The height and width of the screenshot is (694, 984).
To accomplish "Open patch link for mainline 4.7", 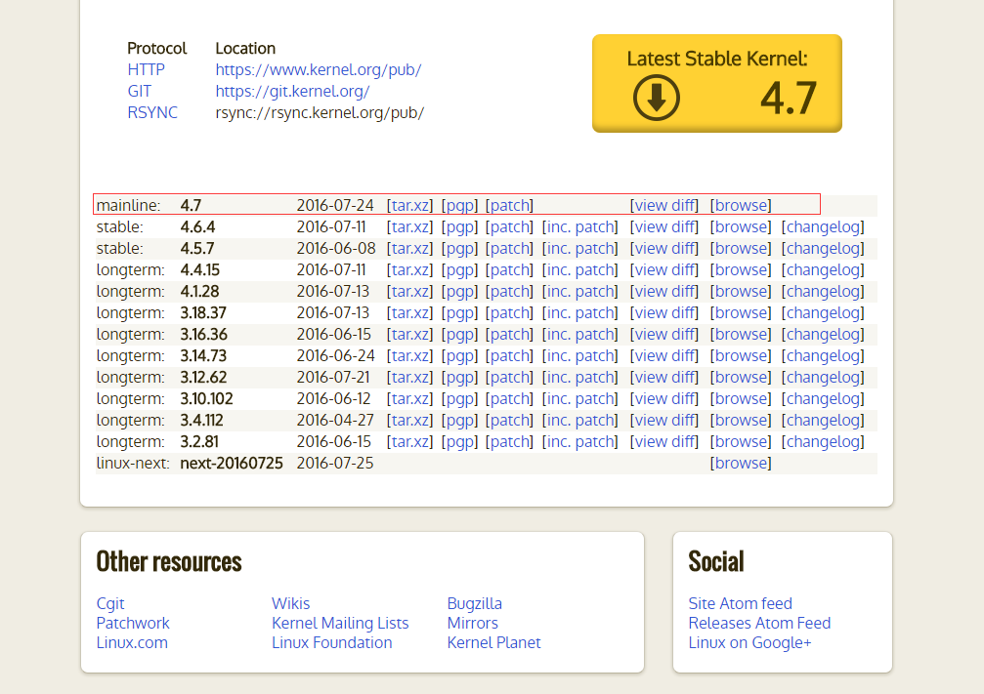I will coord(509,205).
